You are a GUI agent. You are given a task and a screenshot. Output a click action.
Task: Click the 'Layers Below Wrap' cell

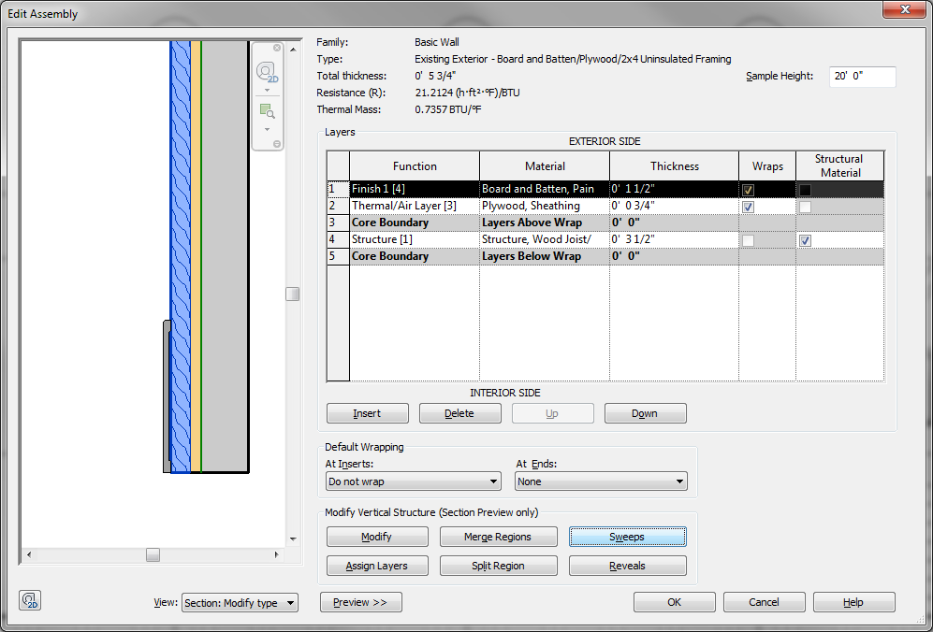point(545,256)
